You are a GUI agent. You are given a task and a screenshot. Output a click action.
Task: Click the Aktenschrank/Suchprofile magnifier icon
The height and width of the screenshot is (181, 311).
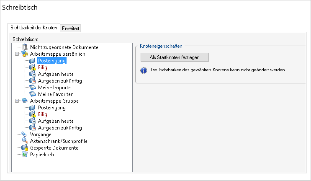pos(25,141)
